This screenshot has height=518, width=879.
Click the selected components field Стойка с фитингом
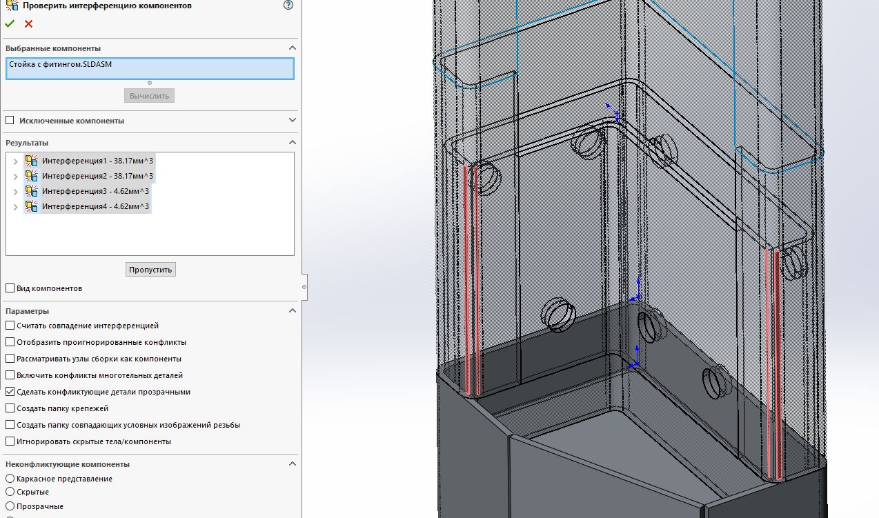coord(150,68)
